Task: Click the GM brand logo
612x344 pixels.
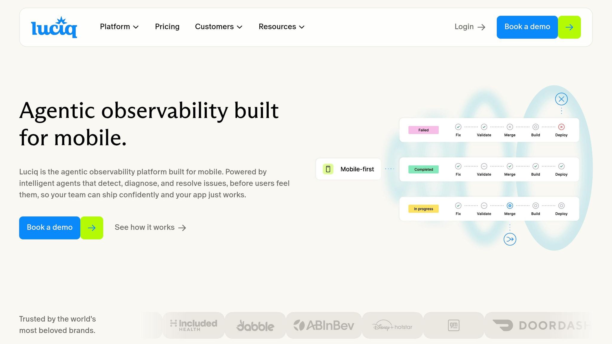Action: point(454,325)
